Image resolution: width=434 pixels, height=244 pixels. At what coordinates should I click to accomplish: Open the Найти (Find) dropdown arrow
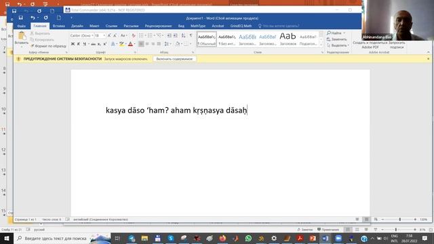click(x=344, y=33)
